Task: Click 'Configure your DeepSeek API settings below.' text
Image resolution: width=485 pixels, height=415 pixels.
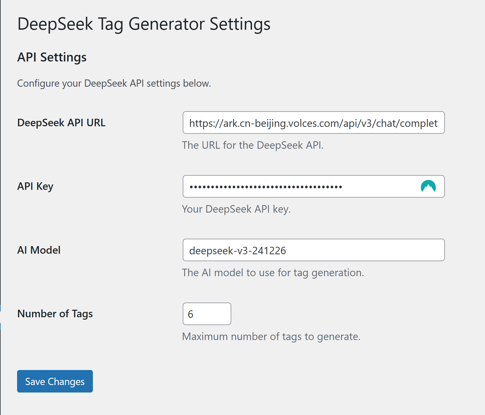Action: (114, 83)
